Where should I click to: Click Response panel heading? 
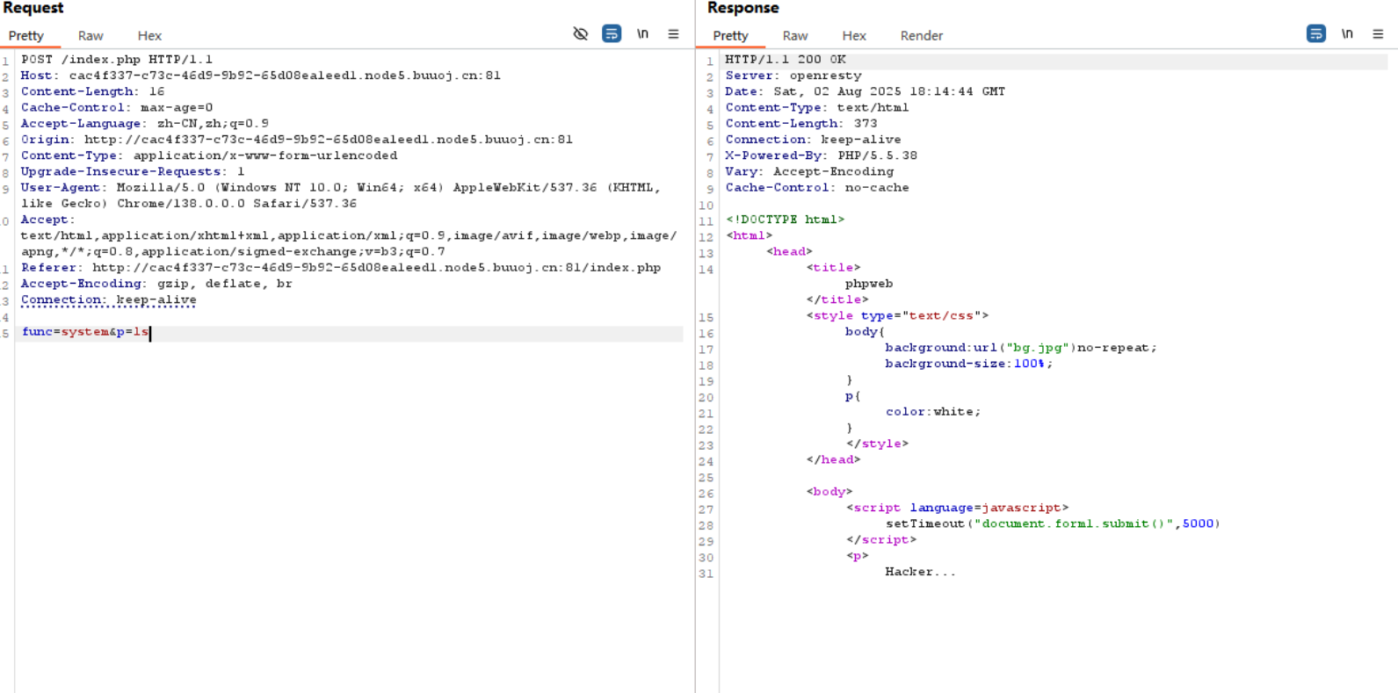coord(743,8)
